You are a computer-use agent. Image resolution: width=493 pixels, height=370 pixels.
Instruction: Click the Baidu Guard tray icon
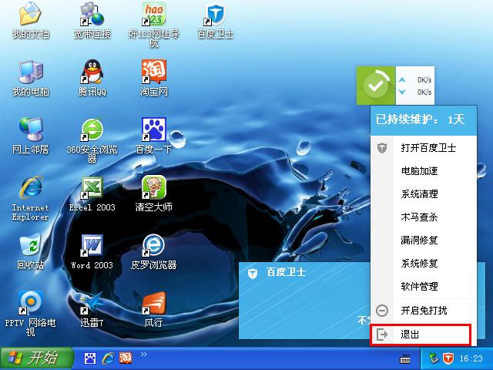(x=448, y=358)
